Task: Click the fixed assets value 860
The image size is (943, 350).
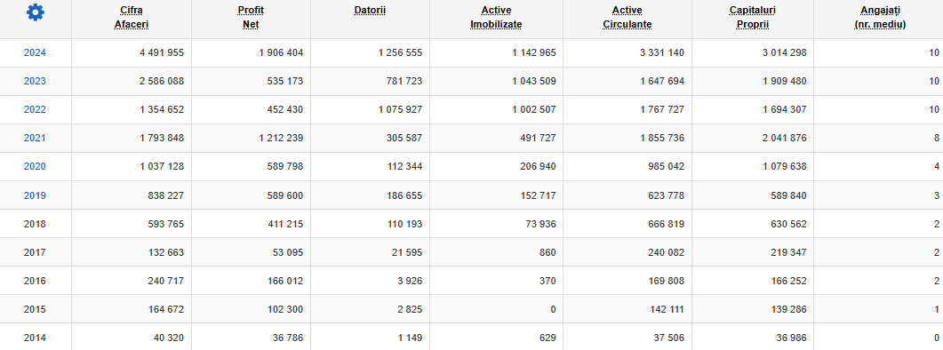Action: point(547,252)
